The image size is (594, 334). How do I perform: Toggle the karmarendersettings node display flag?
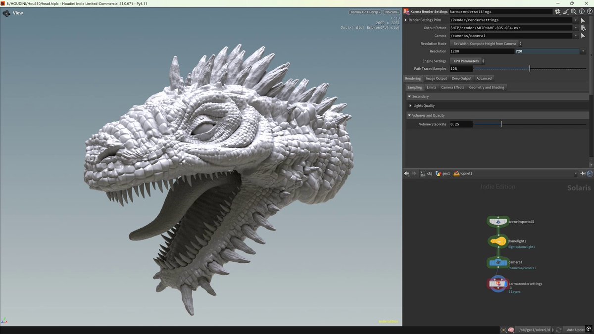point(504,284)
